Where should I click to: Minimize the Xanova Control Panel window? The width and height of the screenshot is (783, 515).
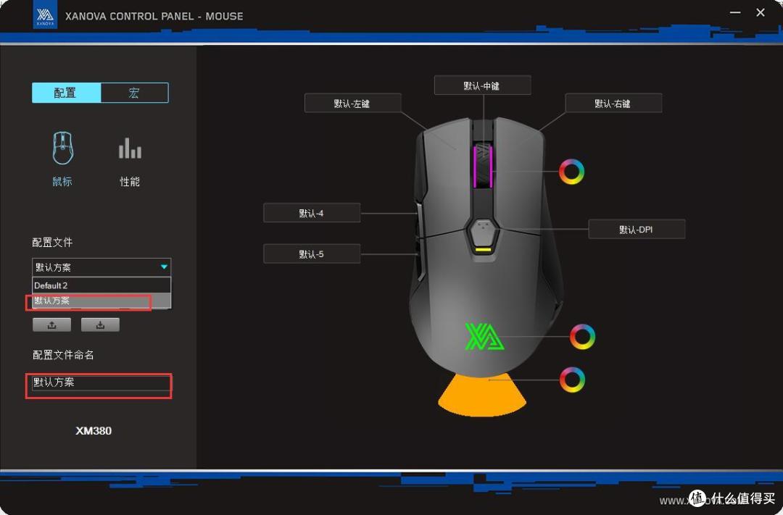735,12
